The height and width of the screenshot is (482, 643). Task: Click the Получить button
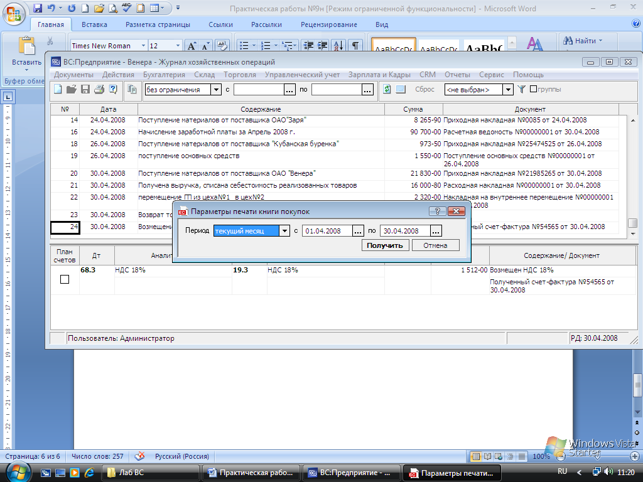tap(385, 245)
